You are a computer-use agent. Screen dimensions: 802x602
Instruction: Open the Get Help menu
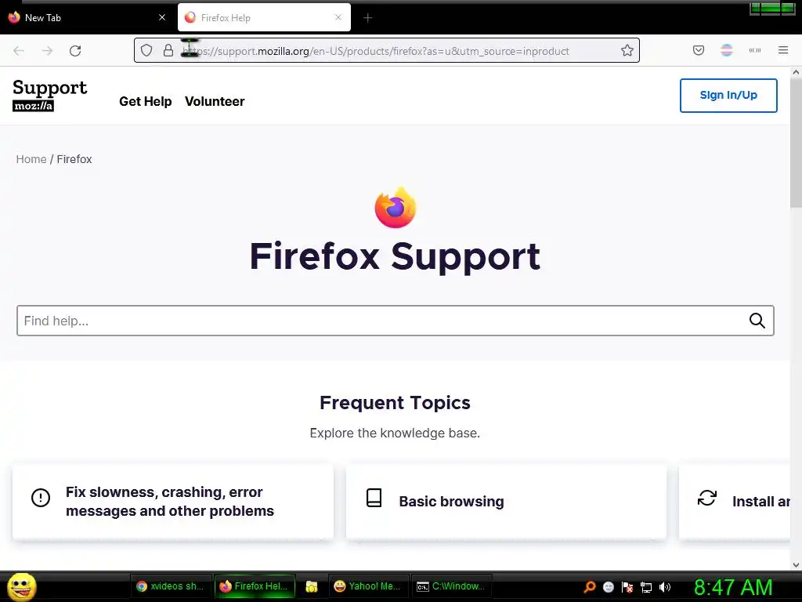click(145, 101)
